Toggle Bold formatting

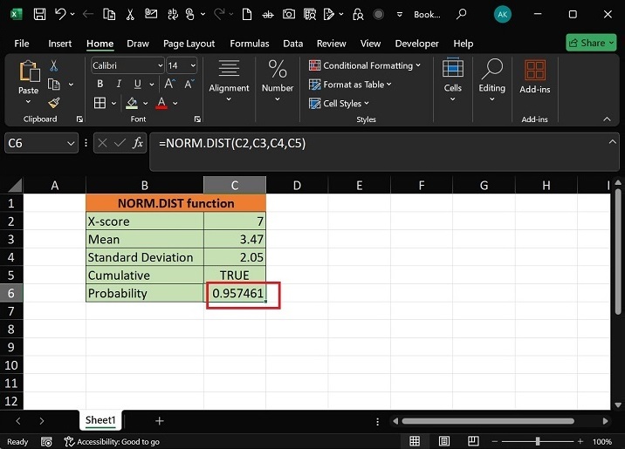click(100, 85)
